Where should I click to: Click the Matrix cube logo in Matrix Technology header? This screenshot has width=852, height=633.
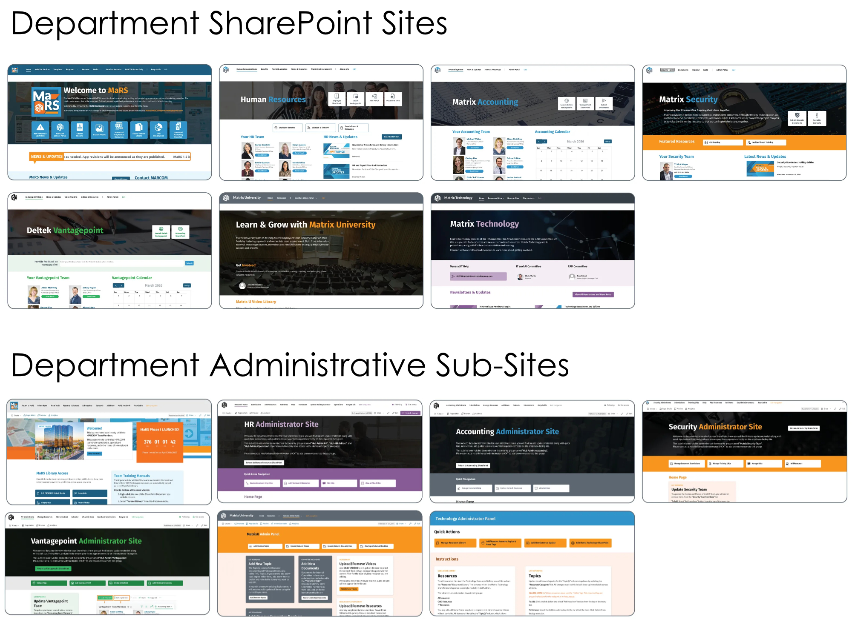(438, 198)
